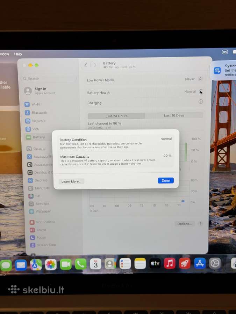Open Photos app in the Dock

click(51, 264)
